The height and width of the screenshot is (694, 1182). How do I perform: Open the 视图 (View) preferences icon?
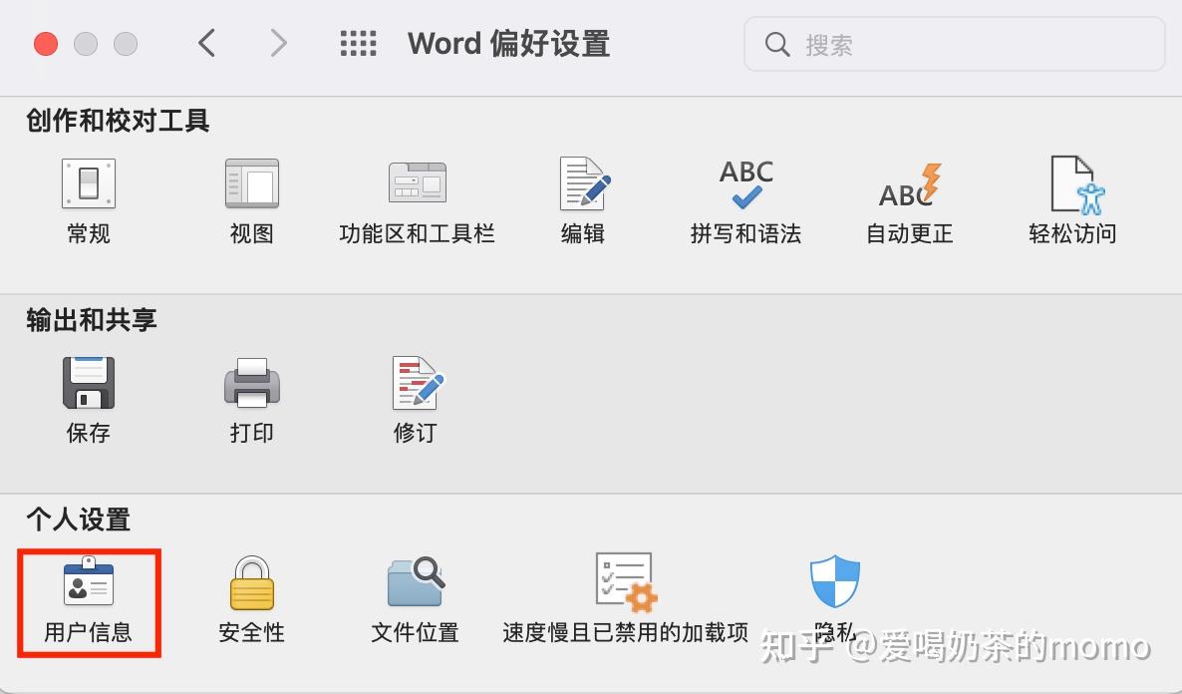click(x=252, y=183)
